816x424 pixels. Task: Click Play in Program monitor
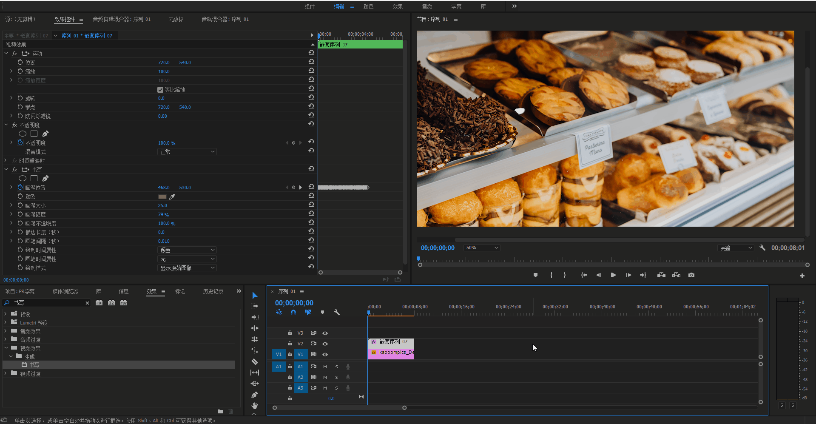coord(613,275)
